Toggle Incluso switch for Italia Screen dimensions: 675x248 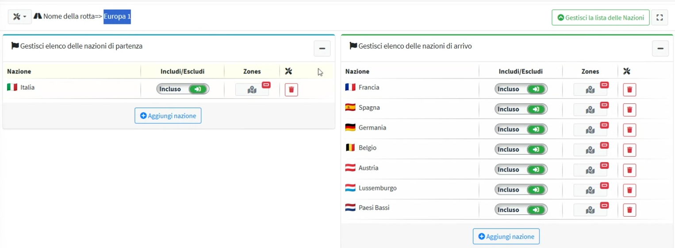tap(183, 89)
